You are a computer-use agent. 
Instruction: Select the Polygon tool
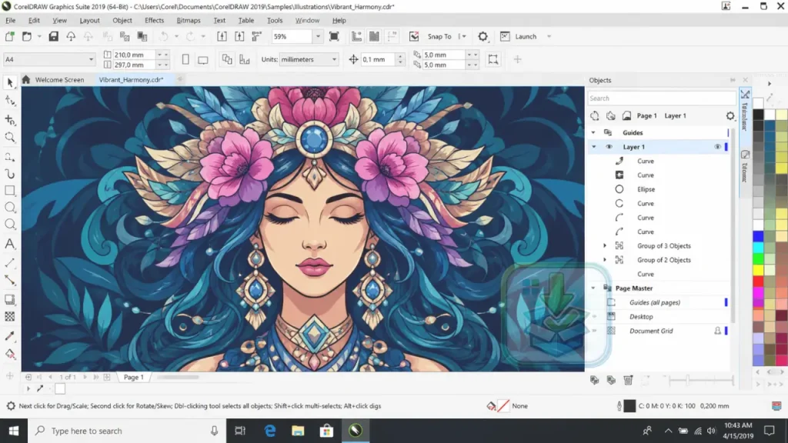pyautogui.click(x=10, y=225)
